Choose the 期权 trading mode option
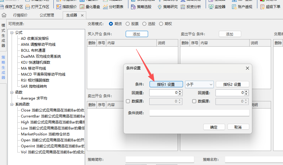Viewport: 283px width, 165px height. tap(161, 24)
